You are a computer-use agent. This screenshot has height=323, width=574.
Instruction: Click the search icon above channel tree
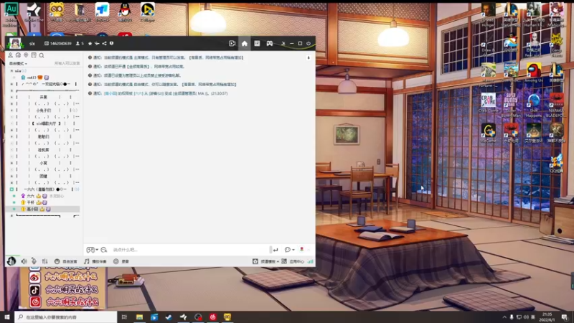(42, 55)
